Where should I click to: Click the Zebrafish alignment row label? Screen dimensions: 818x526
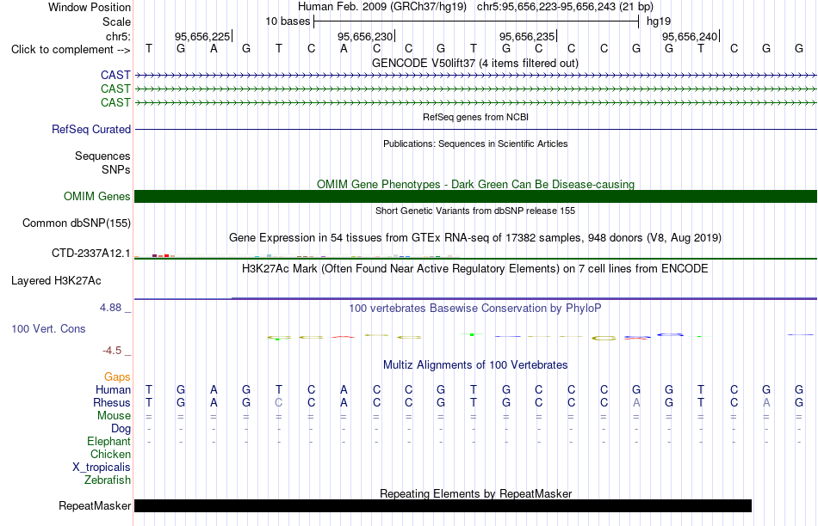(108, 480)
